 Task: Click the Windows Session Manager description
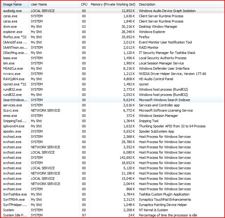pyautogui.click(x=158, y=116)
